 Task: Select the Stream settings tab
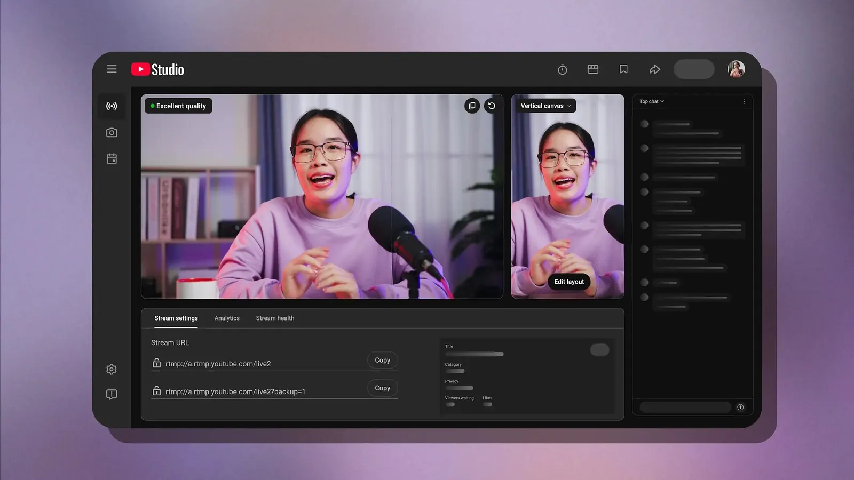point(176,318)
